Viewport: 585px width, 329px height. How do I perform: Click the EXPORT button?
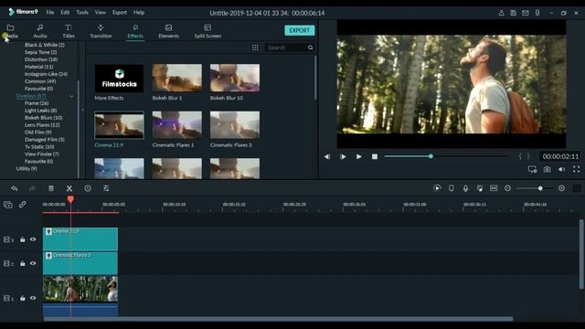click(x=300, y=30)
